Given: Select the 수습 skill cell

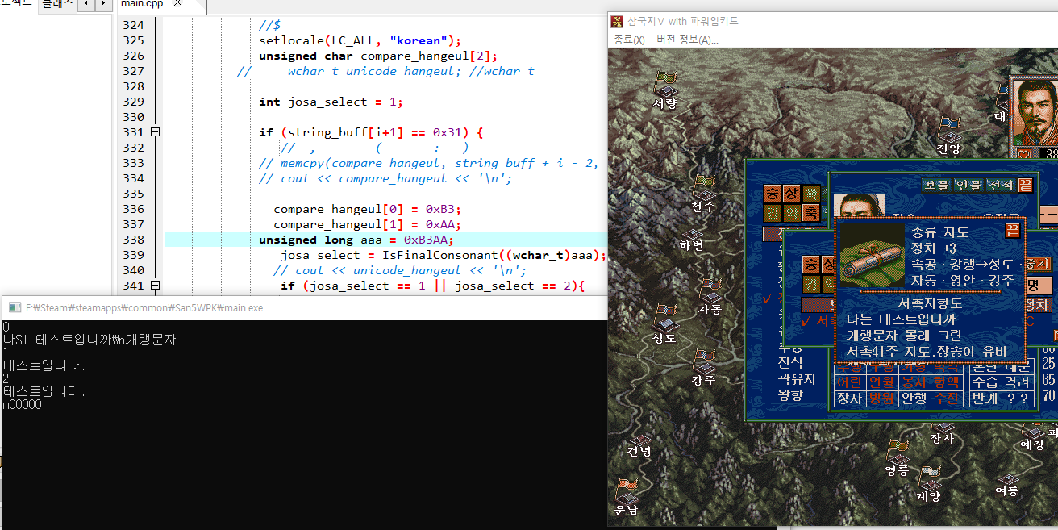Looking at the screenshot, I should click(985, 382).
